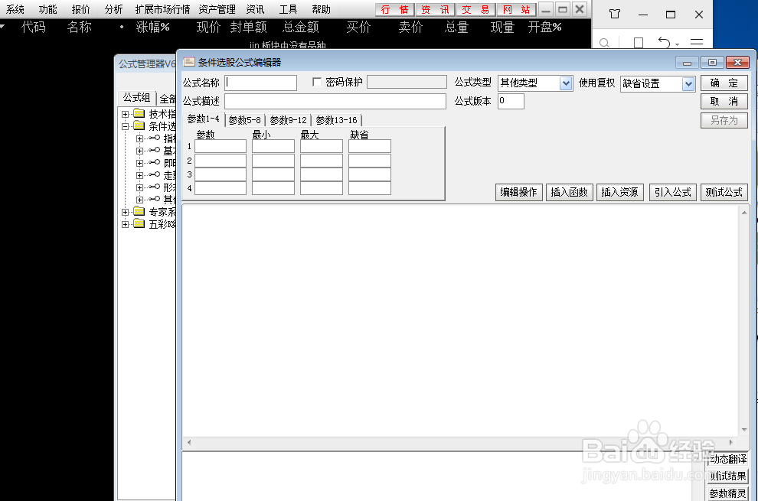Click the 确定 confirm button
The image size is (758, 501).
(x=723, y=83)
